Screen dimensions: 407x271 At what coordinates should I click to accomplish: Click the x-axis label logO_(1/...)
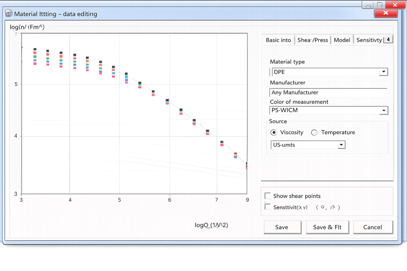coord(211,225)
